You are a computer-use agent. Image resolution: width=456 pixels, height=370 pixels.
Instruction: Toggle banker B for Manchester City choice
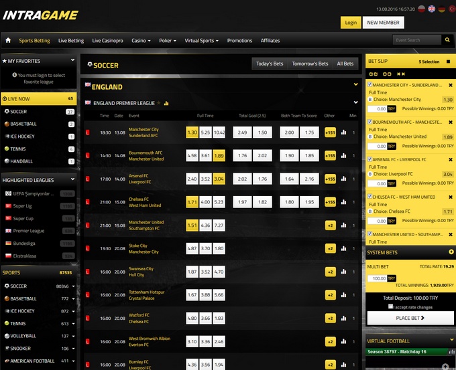370,100
